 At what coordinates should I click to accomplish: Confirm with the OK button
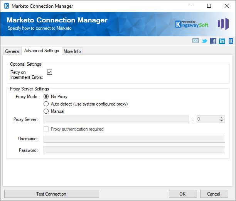(x=183, y=194)
